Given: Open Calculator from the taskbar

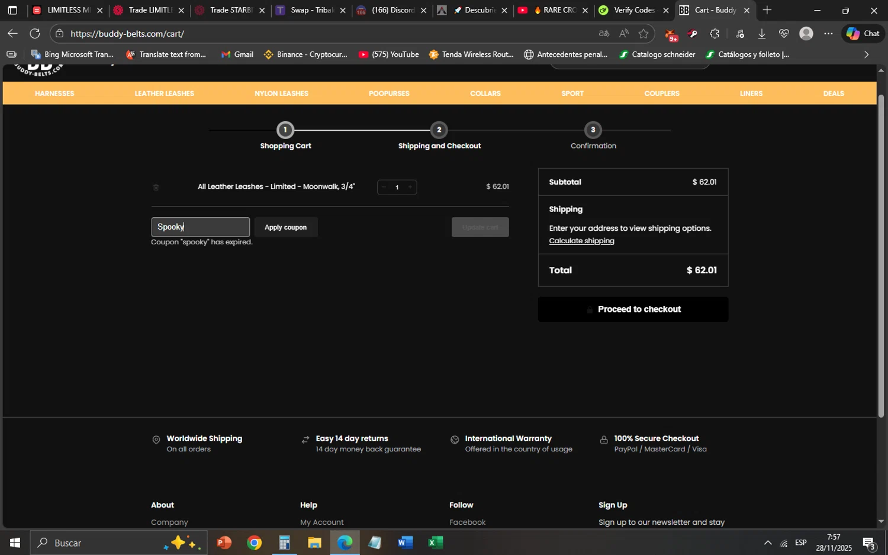Looking at the screenshot, I should tap(284, 543).
